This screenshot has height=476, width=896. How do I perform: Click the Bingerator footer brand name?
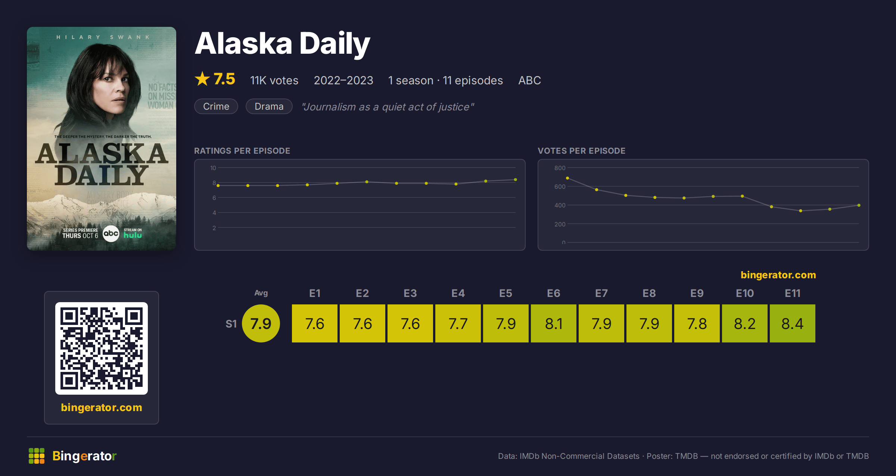tap(84, 456)
